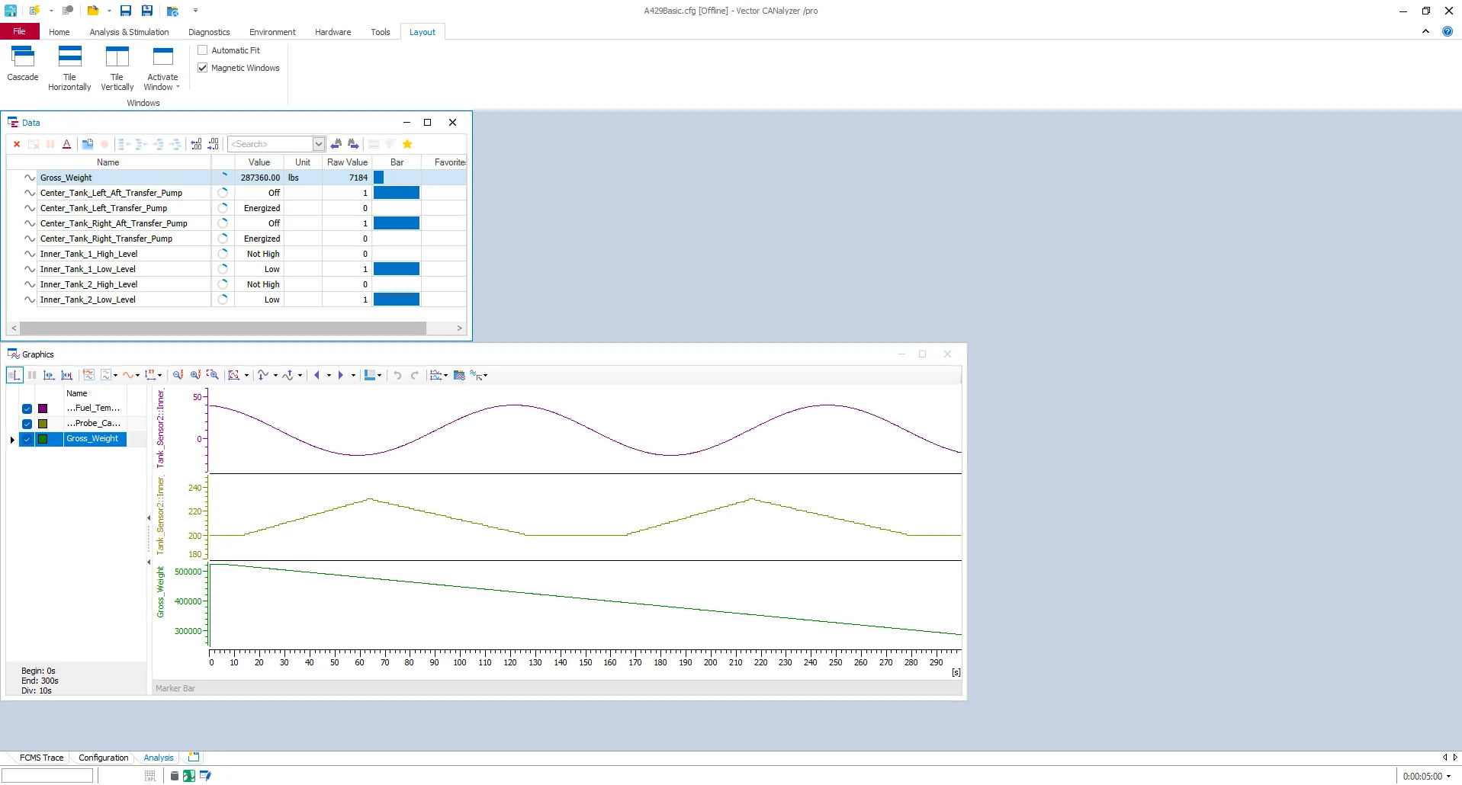
Task: Expand the Gross_Weight row arrow in legend
Action: pos(12,439)
